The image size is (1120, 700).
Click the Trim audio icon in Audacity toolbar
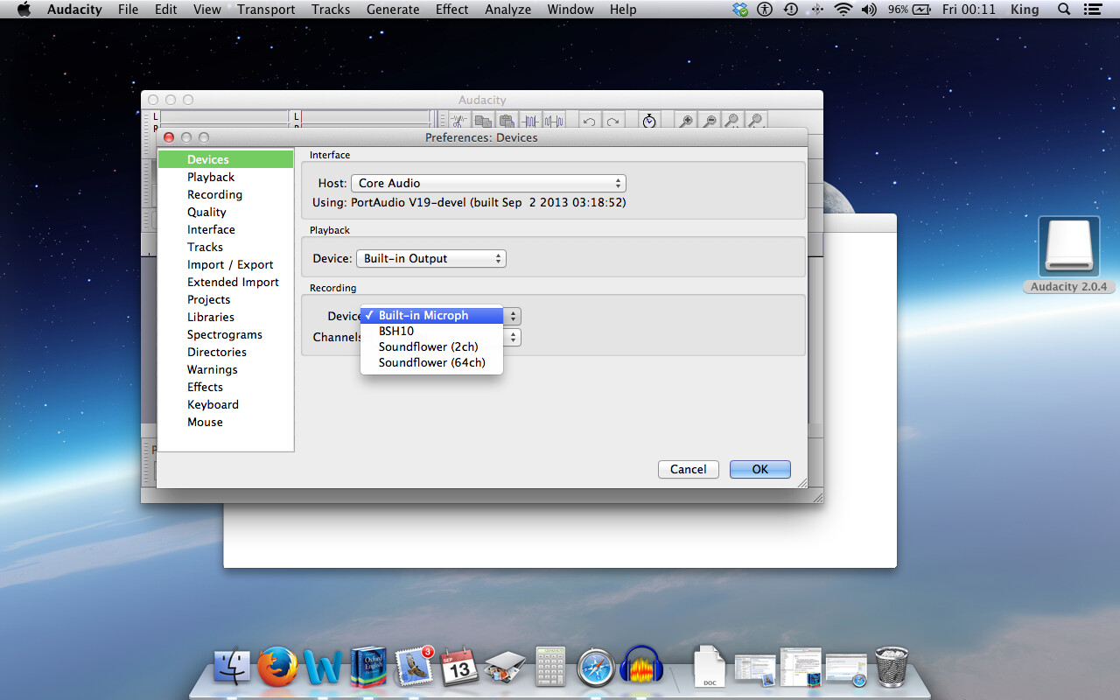(x=530, y=121)
